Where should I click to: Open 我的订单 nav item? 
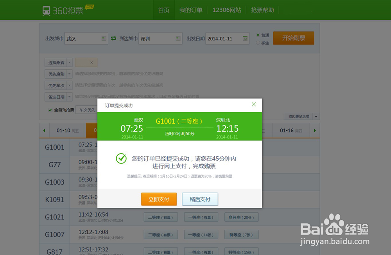tap(191, 10)
